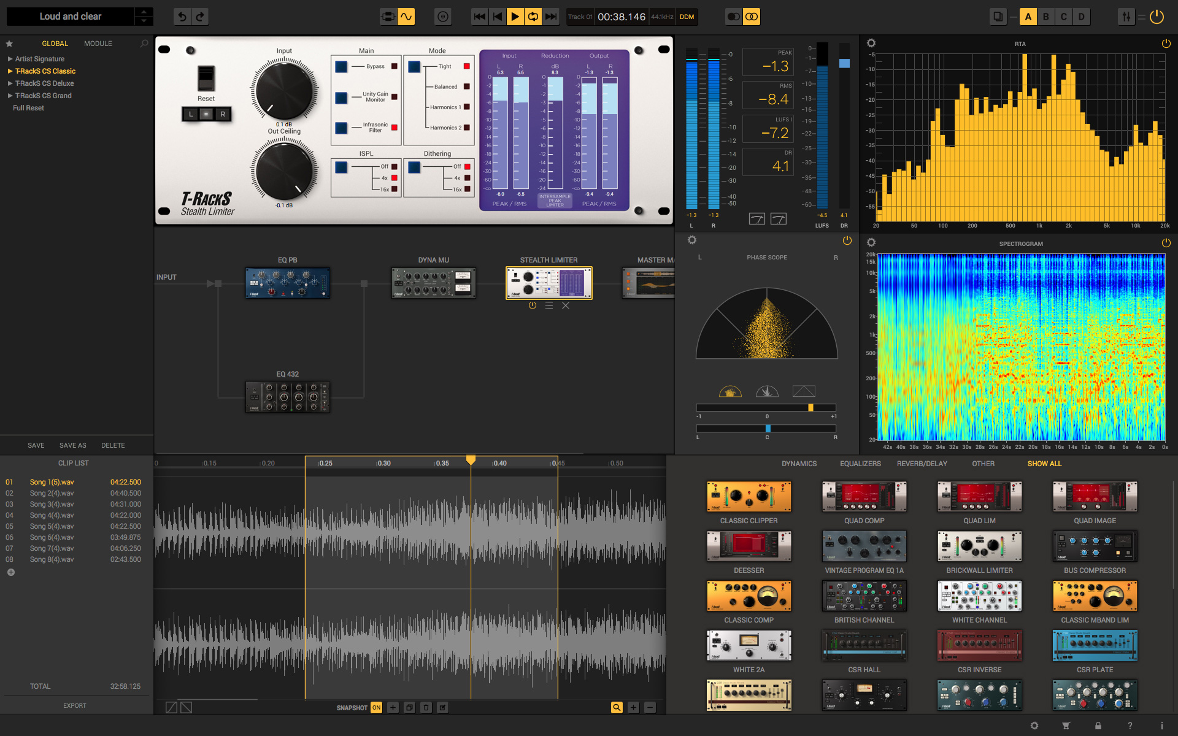
Task: Click the Save As button
Action: 72,445
